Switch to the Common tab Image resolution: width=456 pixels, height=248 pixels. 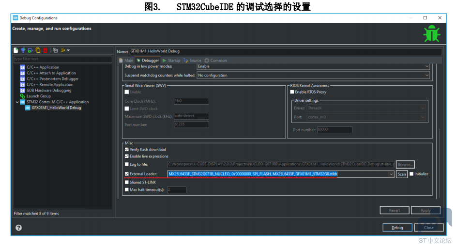point(215,61)
